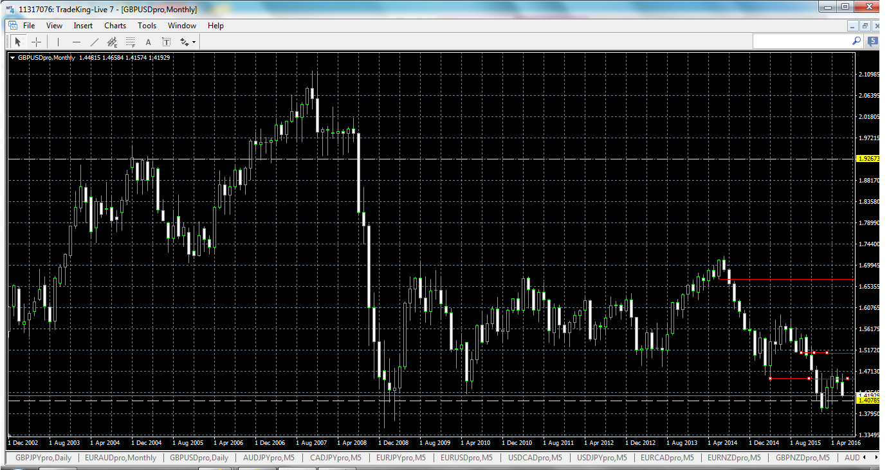Select the Trendline drawing tool
Screen dimensions: 889x470
pos(94,41)
